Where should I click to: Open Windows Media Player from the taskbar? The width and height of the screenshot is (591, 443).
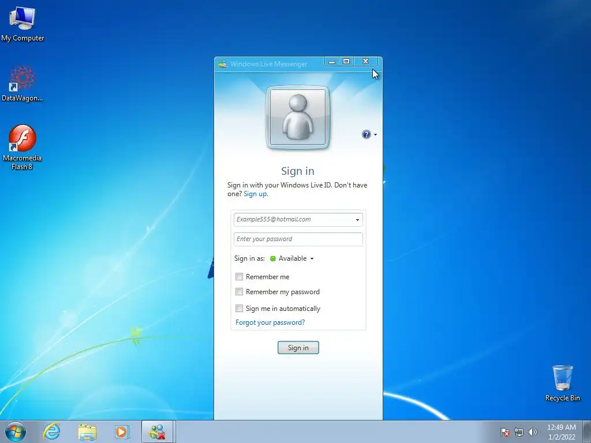(122, 431)
